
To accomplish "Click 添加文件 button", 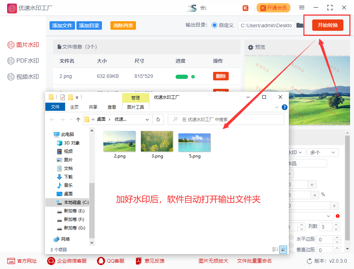I will (x=62, y=25).
